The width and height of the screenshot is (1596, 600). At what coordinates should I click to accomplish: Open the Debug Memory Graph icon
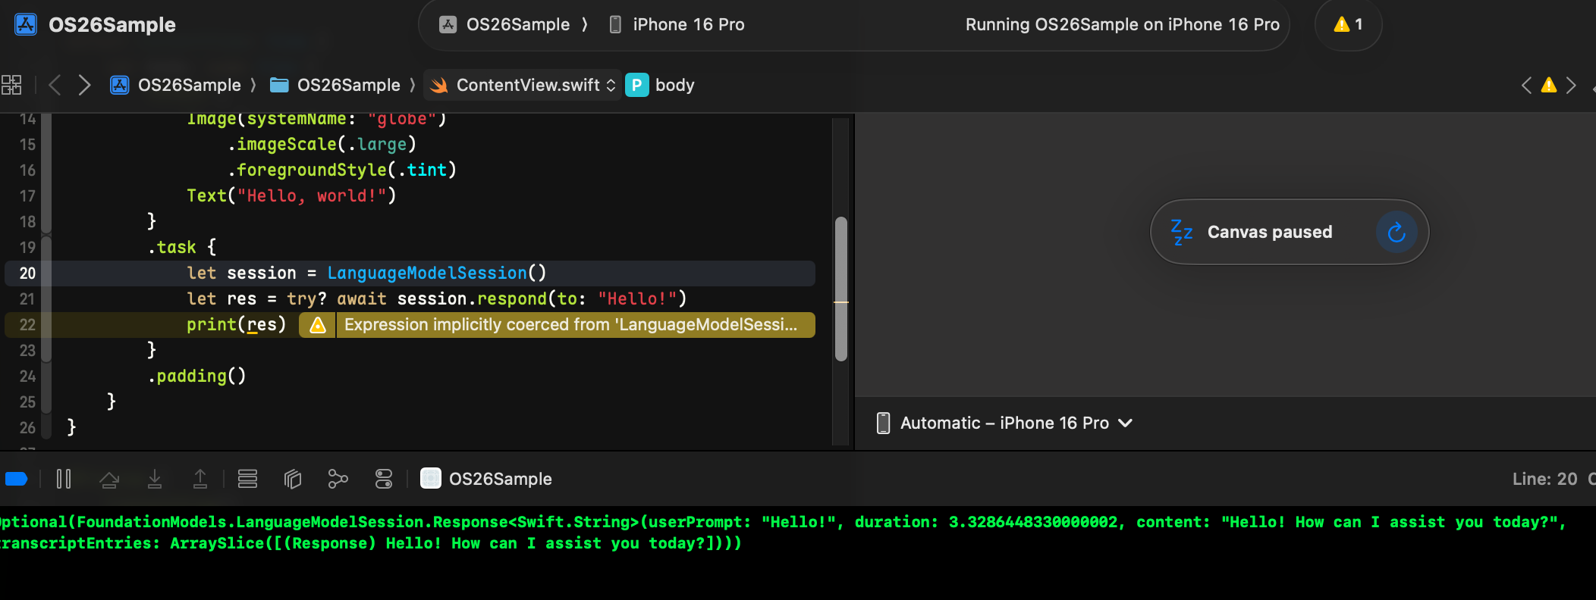point(338,479)
